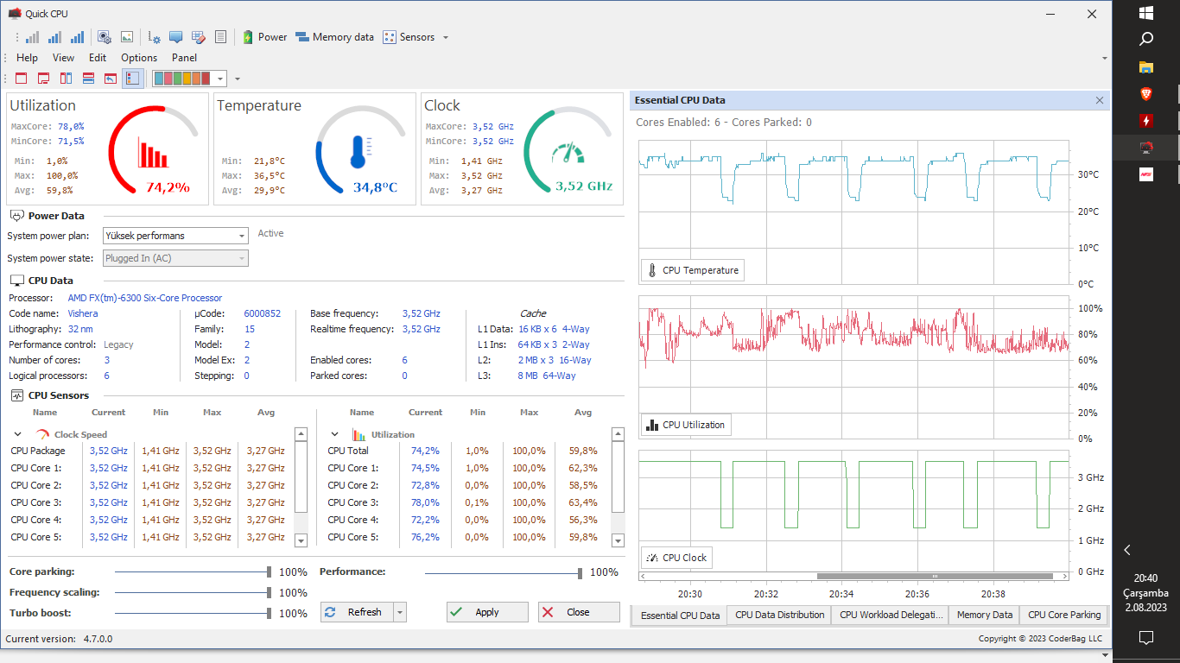Open the System power plan combo box
Image resolution: width=1180 pixels, height=663 pixels.
[x=175, y=236]
